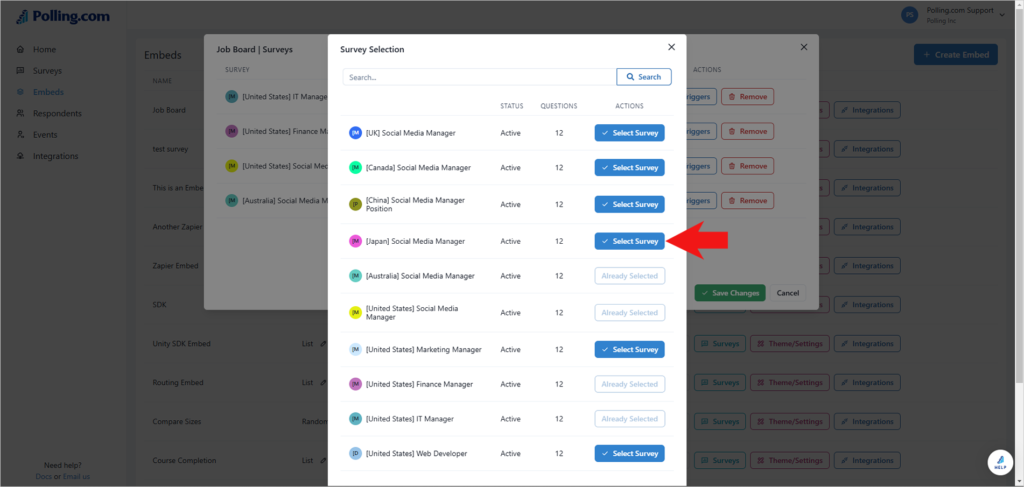Click the Home sidebar icon
Image resolution: width=1024 pixels, height=487 pixels.
click(20, 49)
